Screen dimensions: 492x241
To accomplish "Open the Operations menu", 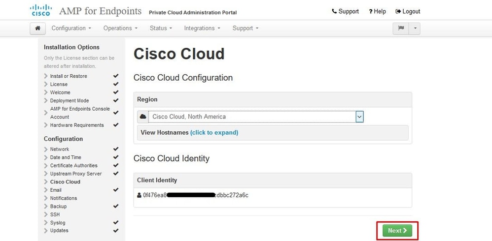I will tap(120, 28).
